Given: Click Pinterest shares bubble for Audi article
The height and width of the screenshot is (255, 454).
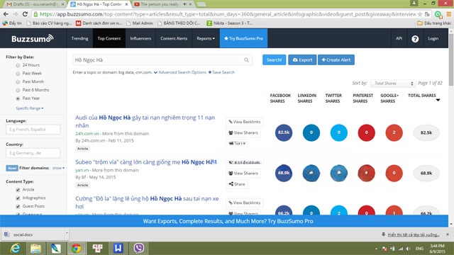Looking at the screenshot, I should pos(366,132).
